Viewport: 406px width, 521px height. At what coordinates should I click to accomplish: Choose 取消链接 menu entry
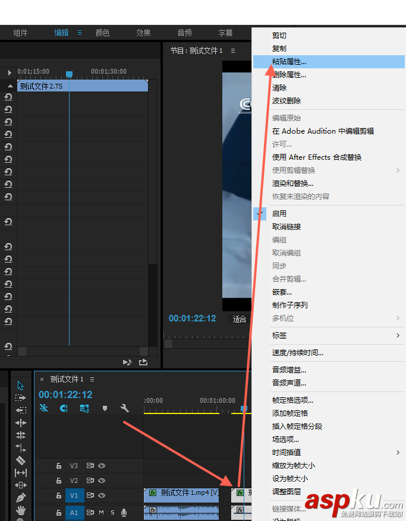pos(329,227)
